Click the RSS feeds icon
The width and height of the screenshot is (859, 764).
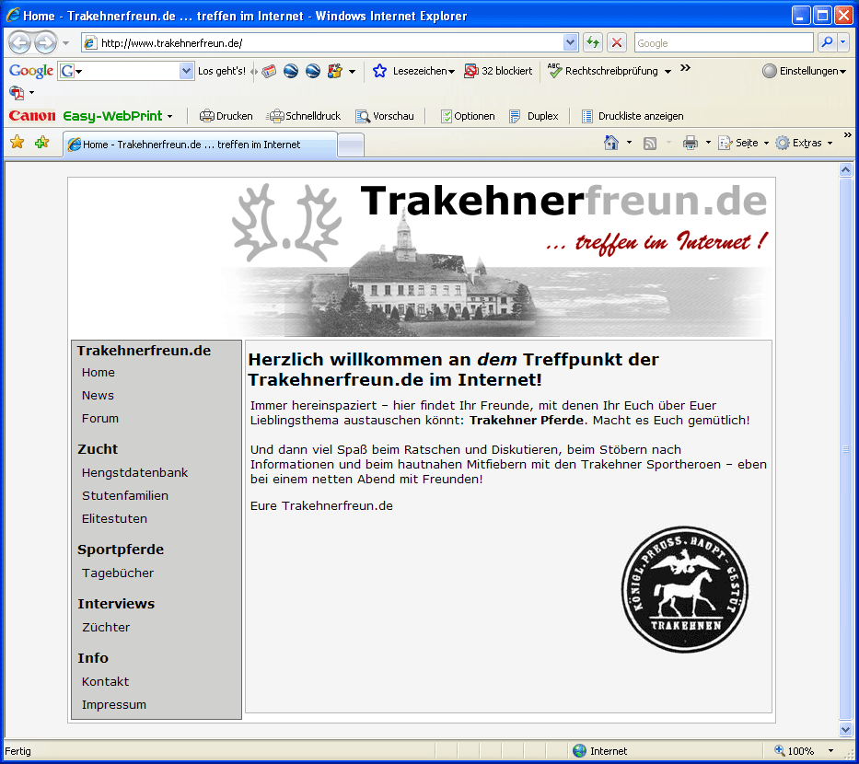(650, 144)
